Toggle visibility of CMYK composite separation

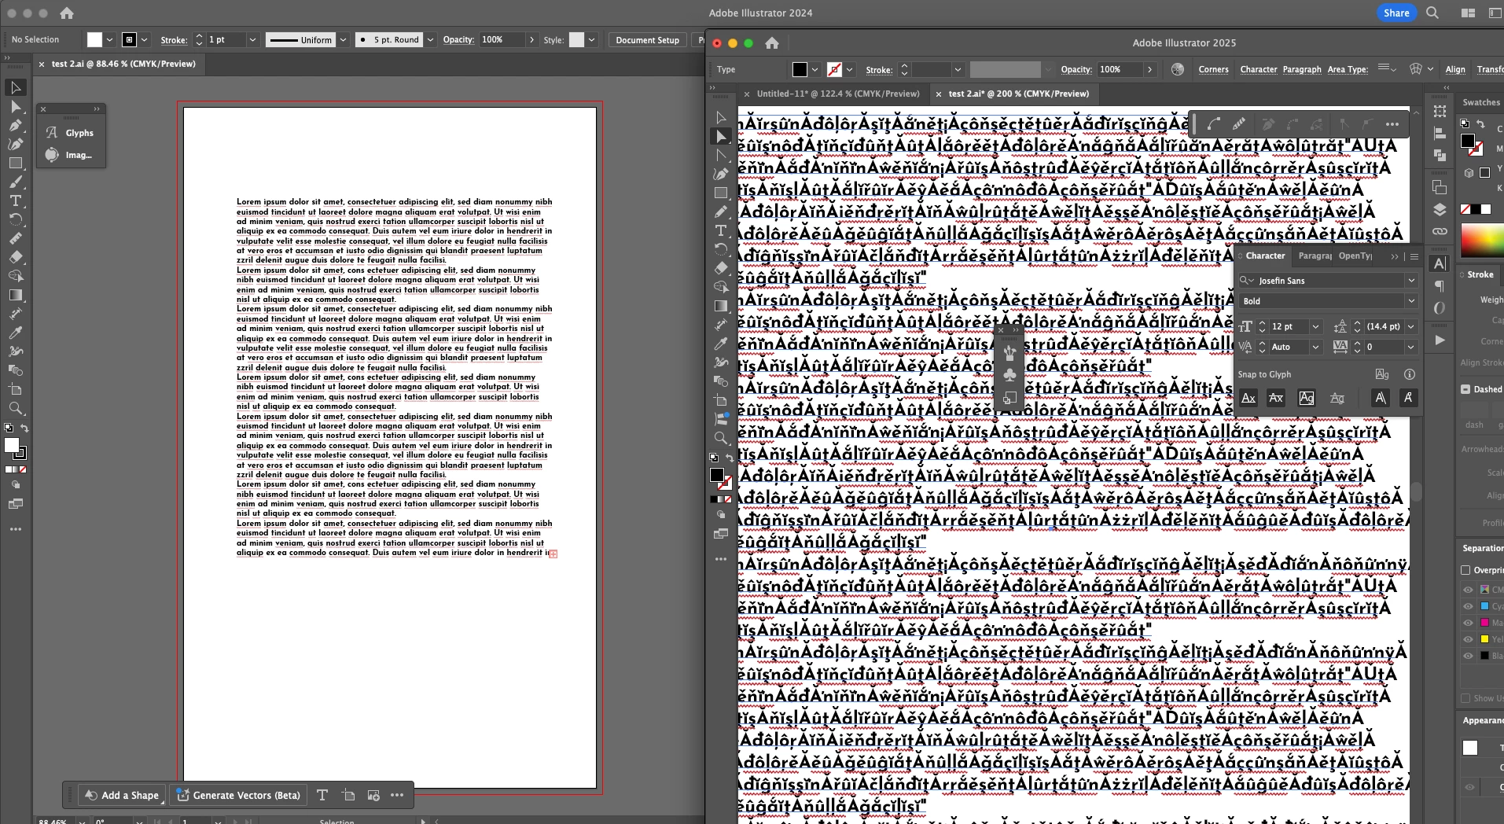tap(1468, 590)
